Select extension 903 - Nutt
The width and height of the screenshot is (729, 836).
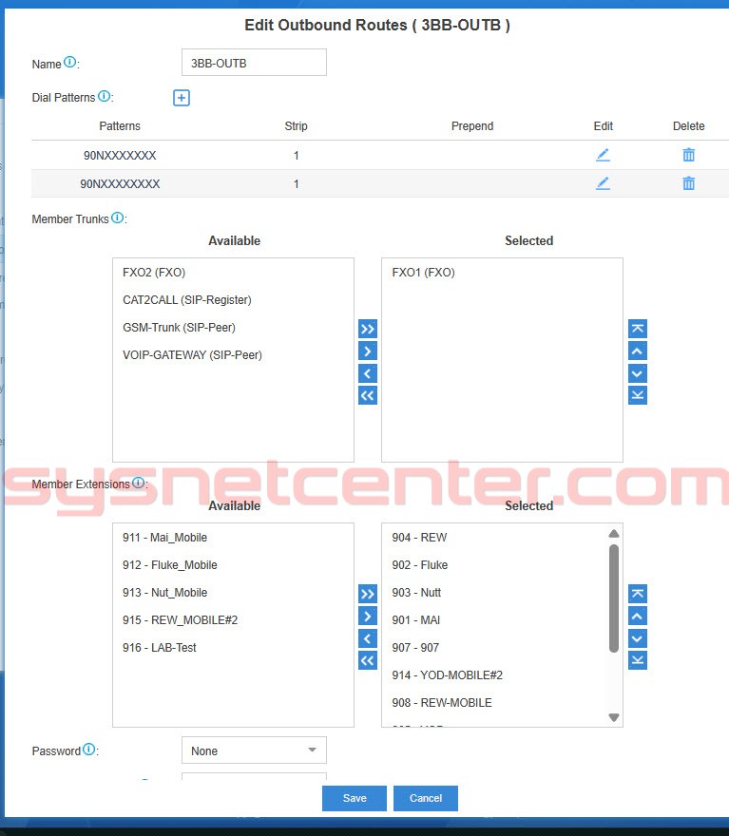[x=416, y=593]
